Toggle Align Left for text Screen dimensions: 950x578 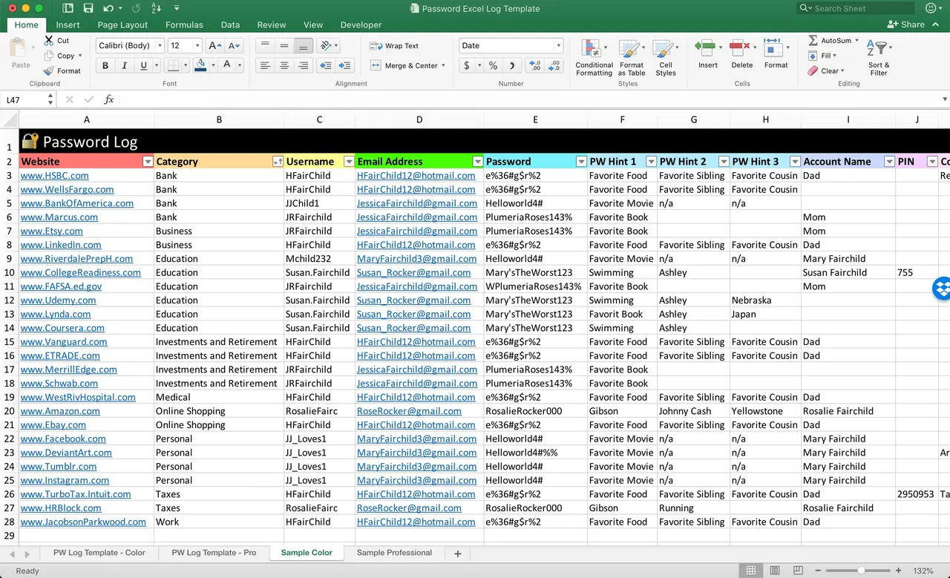click(265, 65)
